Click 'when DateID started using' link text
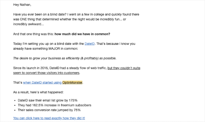This screenshot has height=122, width=205. (42, 83)
